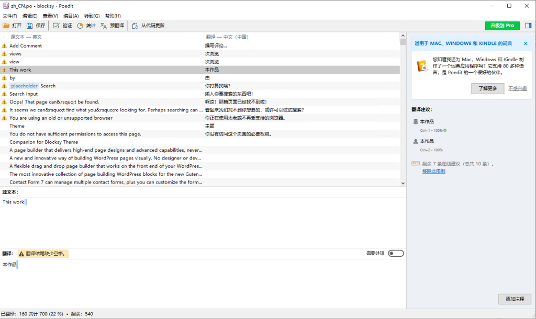Open the 文件(F) menu
Image resolution: width=536 pixels, height=319 pixels.
point(10,16)
